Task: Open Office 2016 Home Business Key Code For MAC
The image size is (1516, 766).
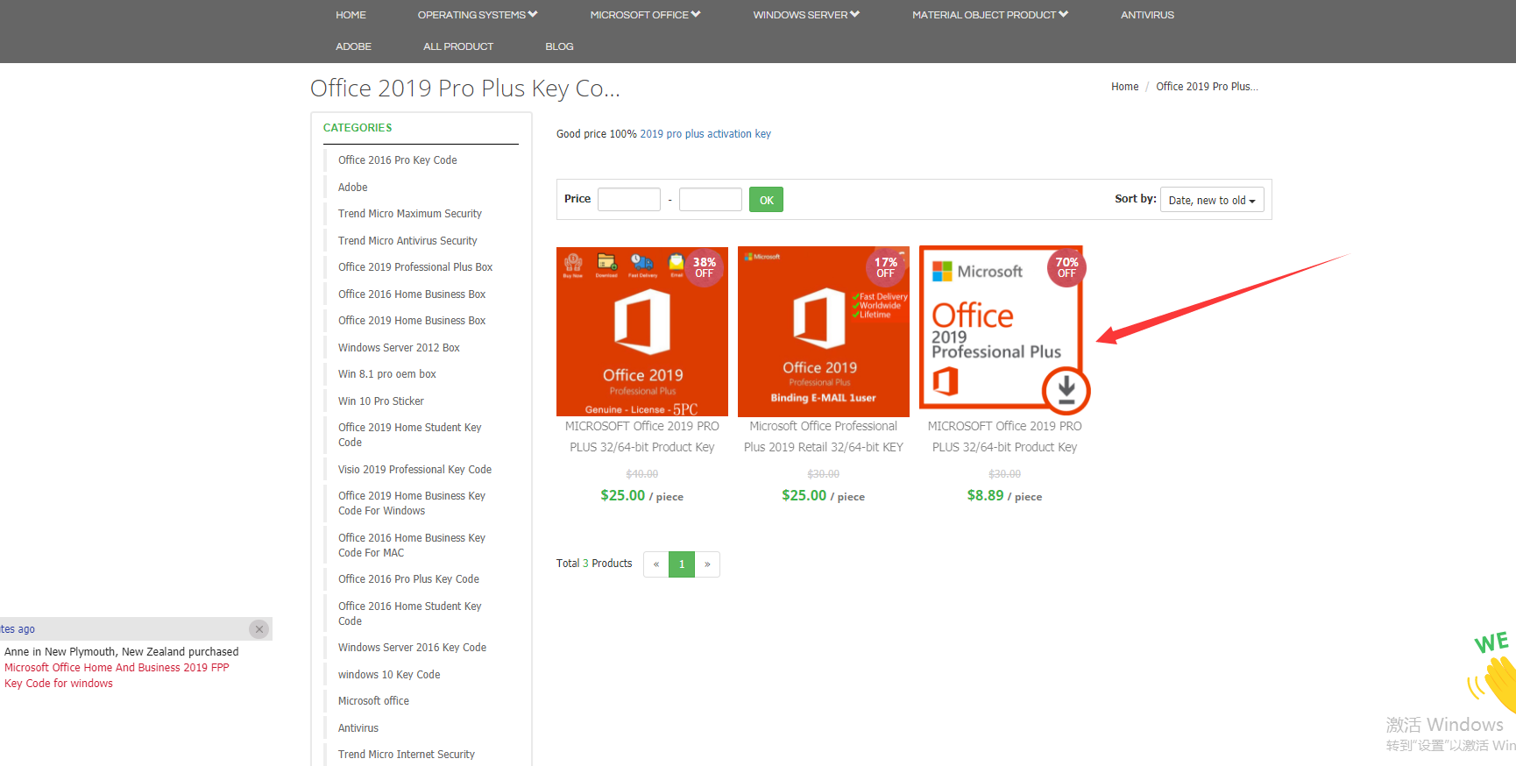Action: (412, 545)
